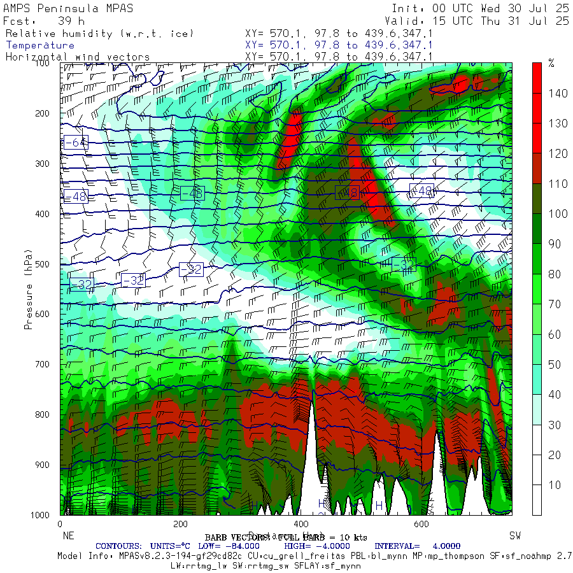Click the "NE" endpoint label
The height and width of the screenshot is (573, 573).
pos(68,535)
